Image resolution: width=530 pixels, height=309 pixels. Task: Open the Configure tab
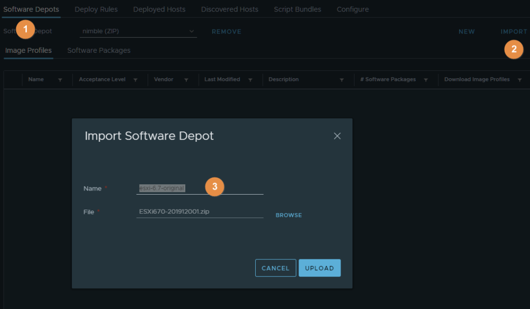coord(352,9)
